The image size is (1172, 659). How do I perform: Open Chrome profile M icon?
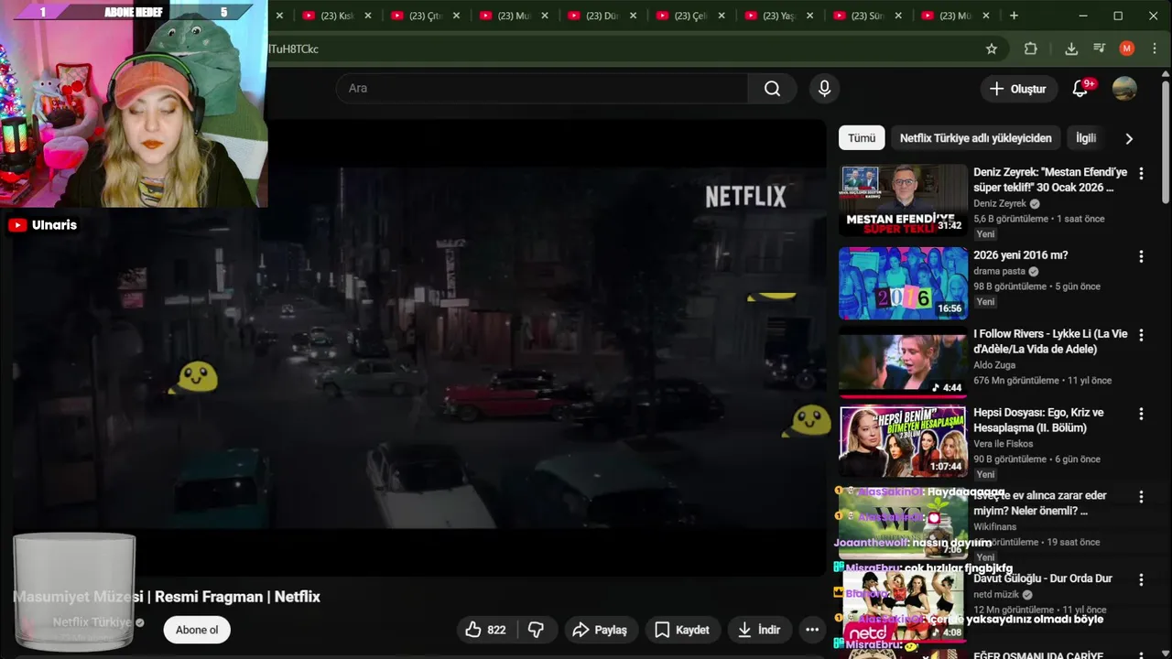(x=1127, y=49)
